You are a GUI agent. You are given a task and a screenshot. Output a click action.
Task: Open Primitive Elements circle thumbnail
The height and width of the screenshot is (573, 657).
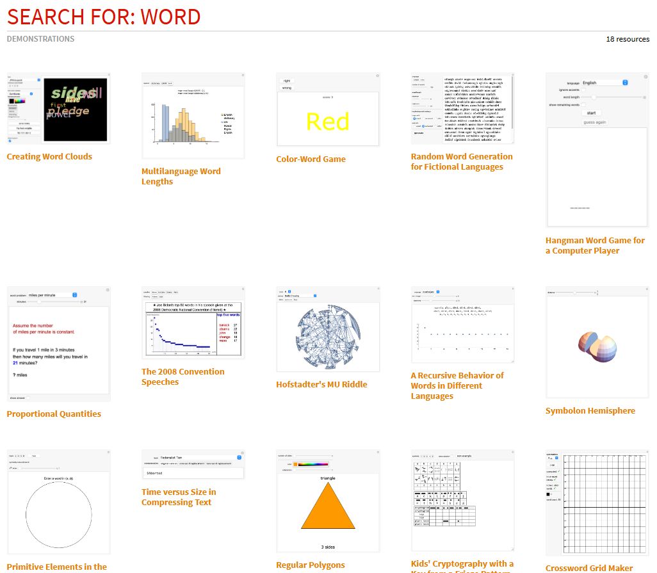pyautogui.click(x=59, y=503)
